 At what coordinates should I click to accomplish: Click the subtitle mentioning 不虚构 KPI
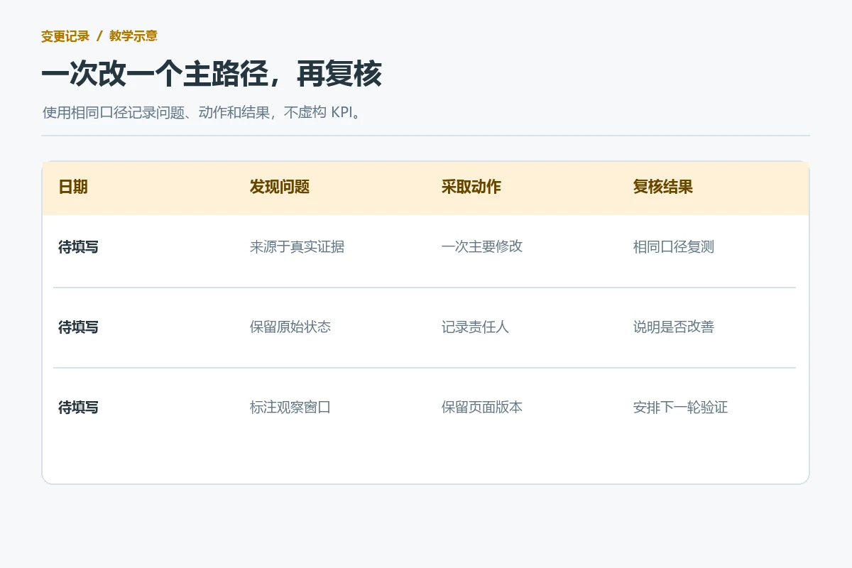point(203,113)
